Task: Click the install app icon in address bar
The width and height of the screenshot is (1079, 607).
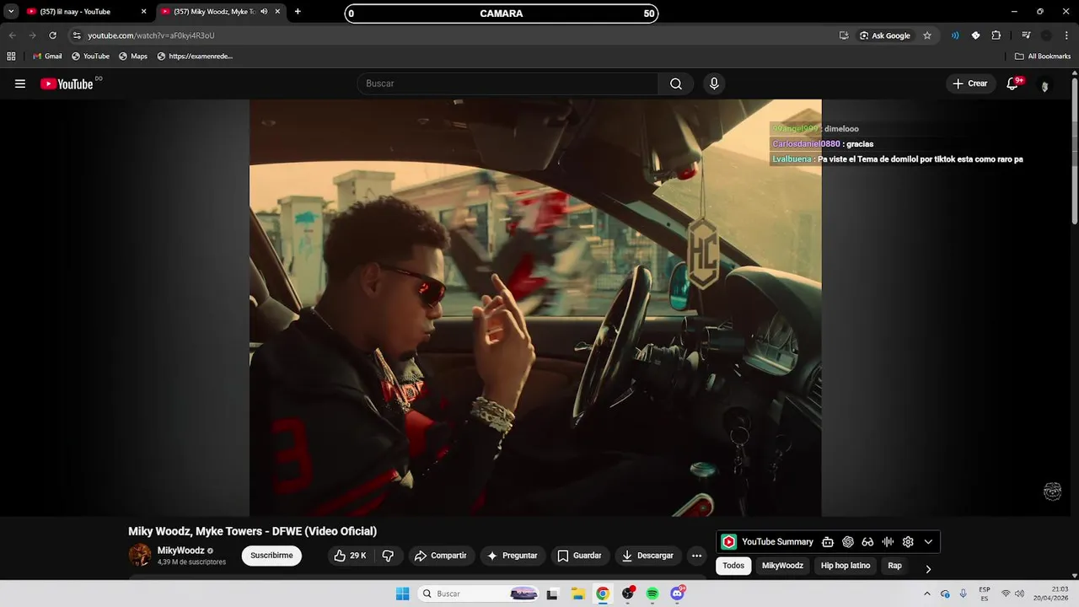Action: [844, 35]
